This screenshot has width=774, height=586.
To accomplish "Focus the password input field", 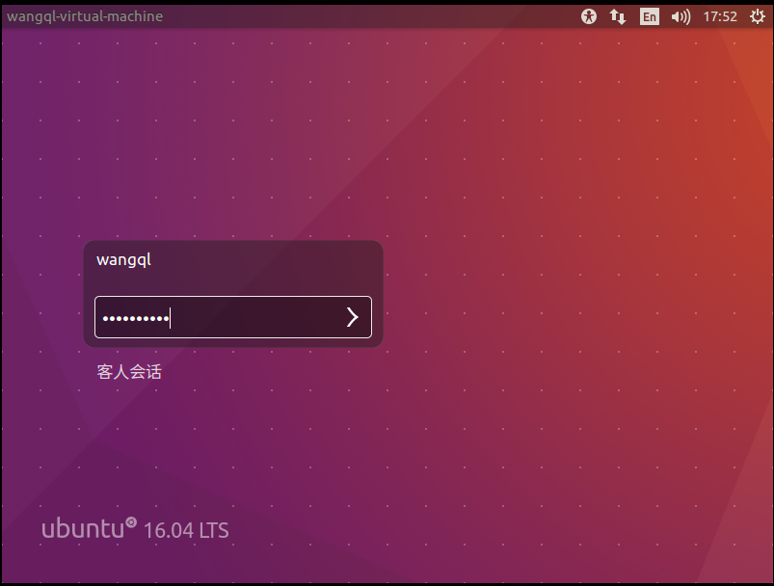I will [233, 317].
